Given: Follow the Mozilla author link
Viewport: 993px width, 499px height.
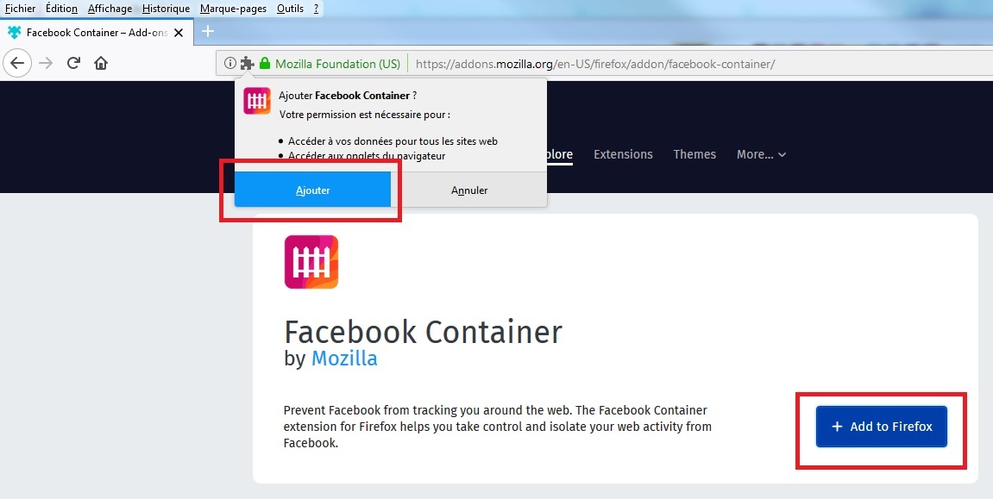Looking at the screenshot, I should [x=344, y=359].
